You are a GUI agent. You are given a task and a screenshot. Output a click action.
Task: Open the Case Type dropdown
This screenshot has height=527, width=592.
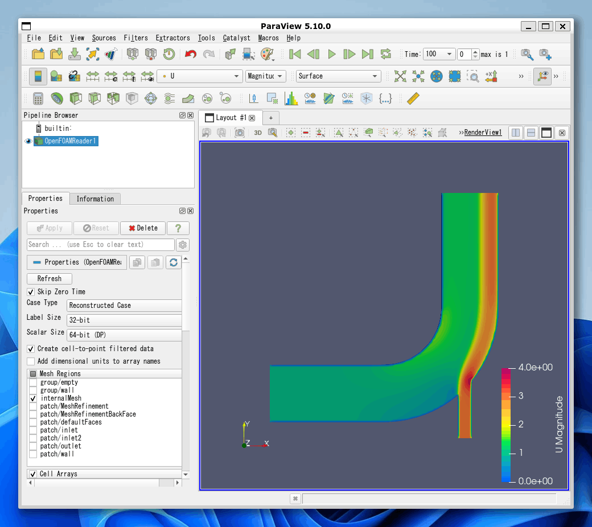(124, 306)
